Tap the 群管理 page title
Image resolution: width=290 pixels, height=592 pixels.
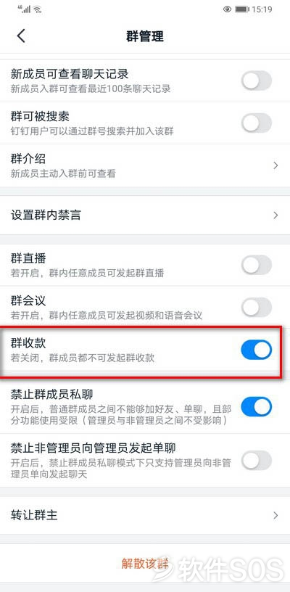[x=145, y=36]
